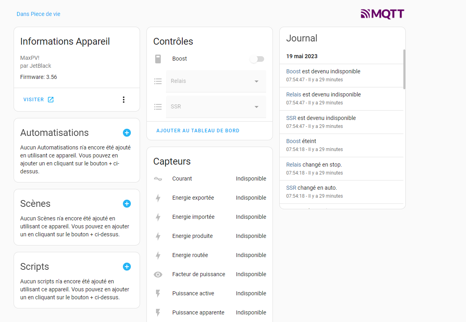
Task: Open the Dans Piece de vie area link
Action: point(38,14)
